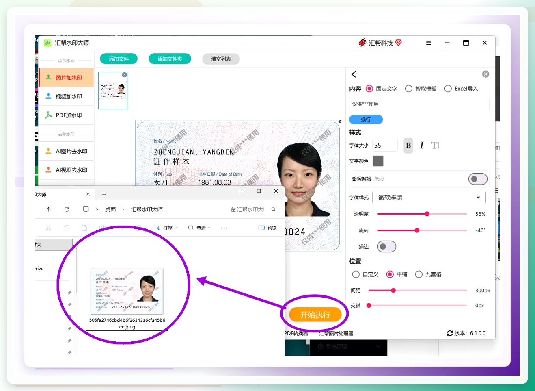Open the Explorer 排序 sort dropdown
The image size is (535, 391).
coord(166,228)
